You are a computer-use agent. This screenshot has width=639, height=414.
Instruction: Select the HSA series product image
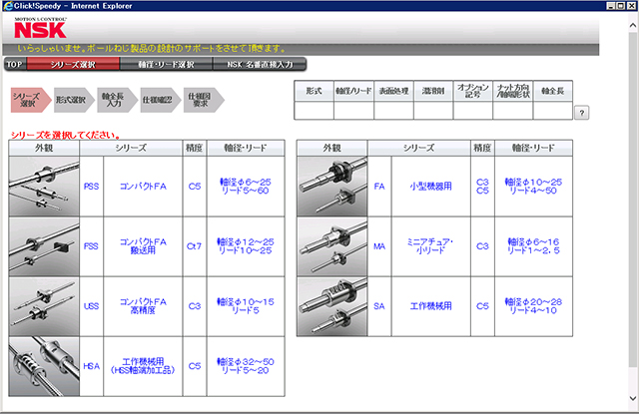coord(44,366)
